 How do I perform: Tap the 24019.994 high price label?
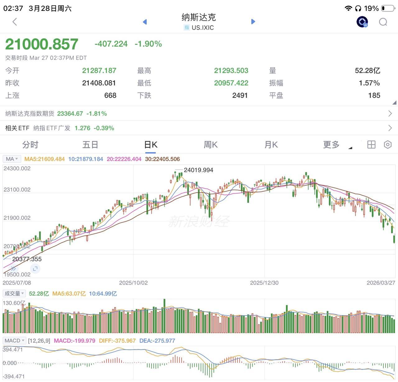[198, 170]
